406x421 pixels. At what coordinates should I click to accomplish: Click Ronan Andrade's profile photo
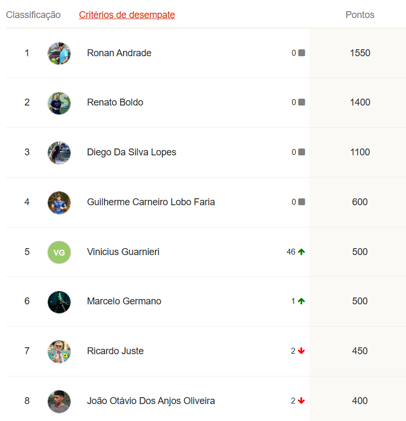point(59,53)
